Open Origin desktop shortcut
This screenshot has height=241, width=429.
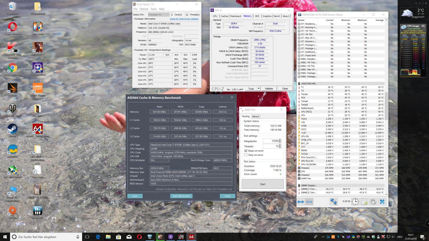(12, 212)
